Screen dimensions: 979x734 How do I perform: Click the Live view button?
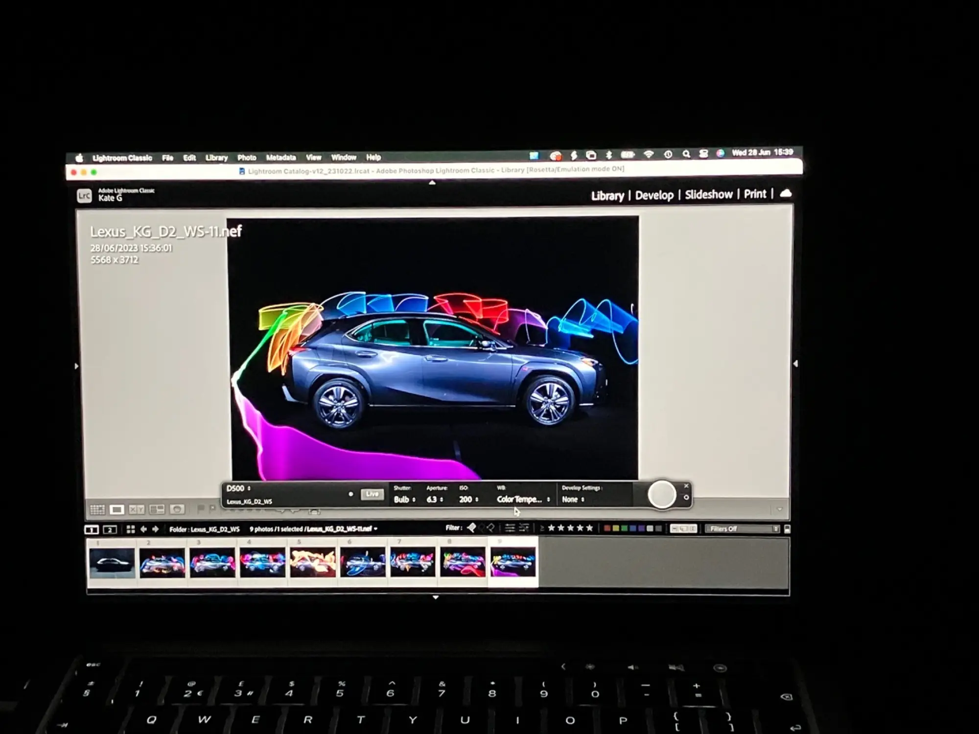pyautogui.click(x=372, y=494)
